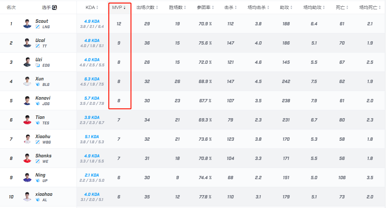Screen dimensions: 386x208
Task: Open Scout's player avatar
Action: [27, 24]
